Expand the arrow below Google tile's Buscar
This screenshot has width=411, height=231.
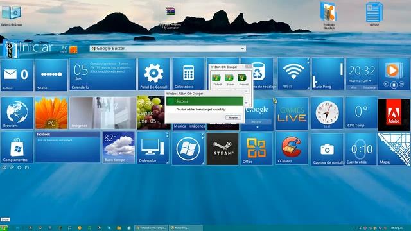(258, 127)
